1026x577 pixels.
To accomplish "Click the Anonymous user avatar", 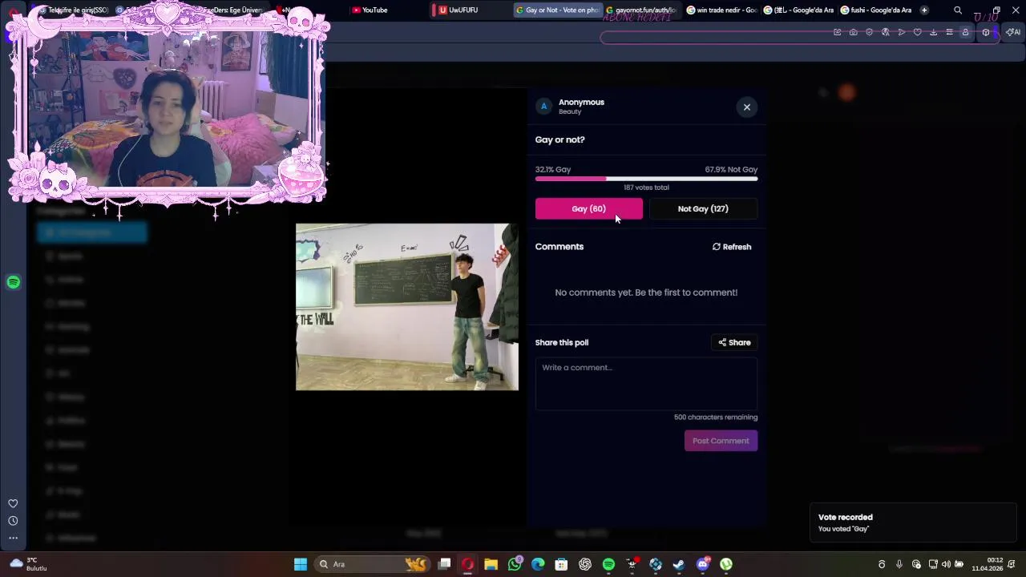I will click(543, 106).
